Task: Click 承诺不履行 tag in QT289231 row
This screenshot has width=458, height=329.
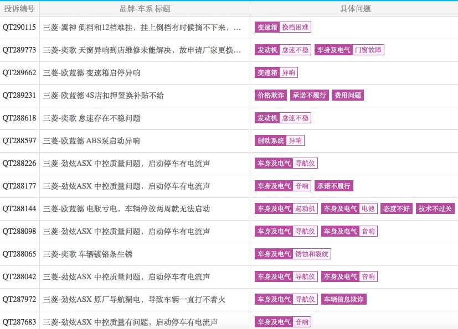Action: pos(310,95)
